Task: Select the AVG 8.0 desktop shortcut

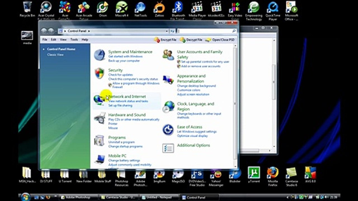Action: (x=310, y=175)
